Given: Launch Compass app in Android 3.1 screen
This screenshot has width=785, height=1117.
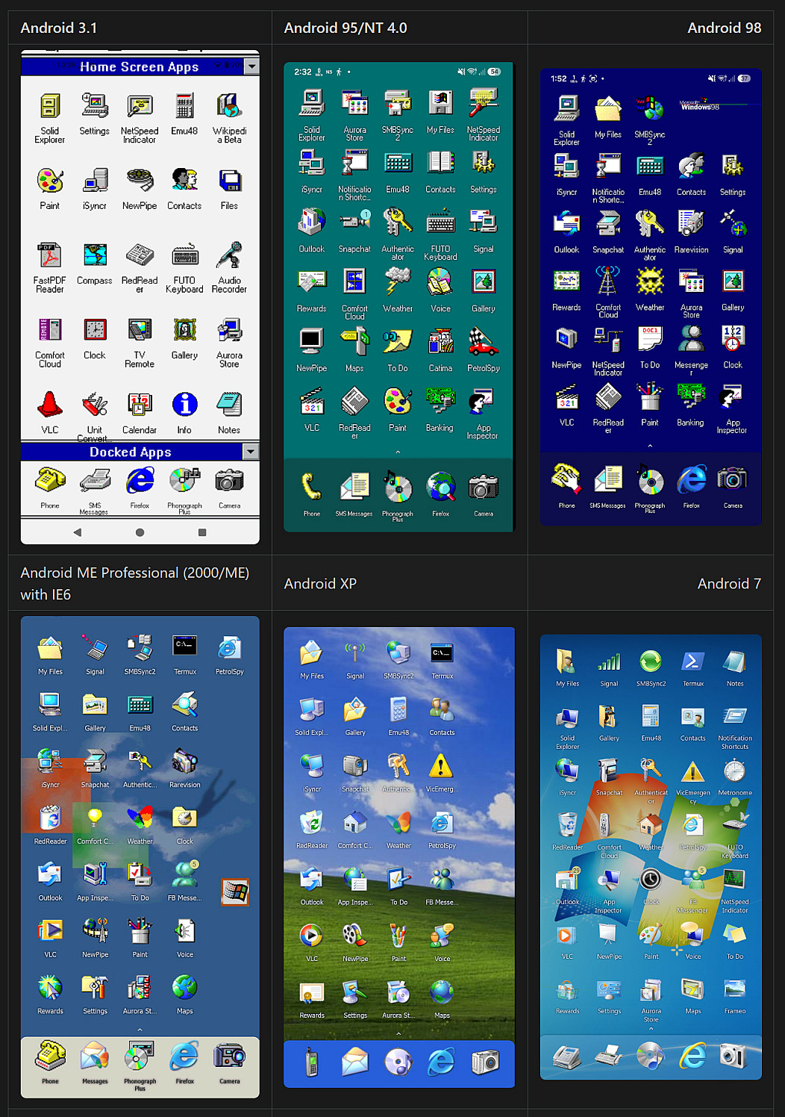Looking at the screenshot, I should (95, 255).
